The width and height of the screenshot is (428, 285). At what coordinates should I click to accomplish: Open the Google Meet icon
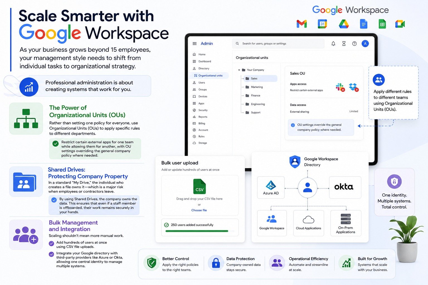click(x=400, y=24)
